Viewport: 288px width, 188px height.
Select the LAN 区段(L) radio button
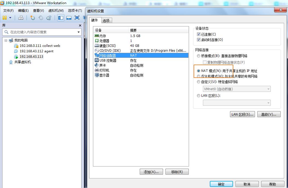199,96
